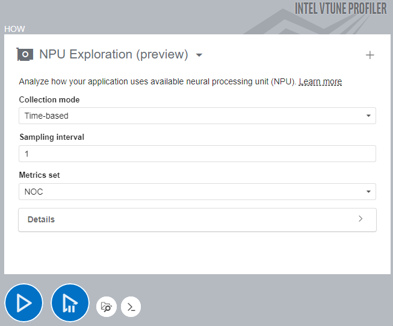The image size is (393, 326).
Task: Open the Learn more link
Action: (320, 82)
